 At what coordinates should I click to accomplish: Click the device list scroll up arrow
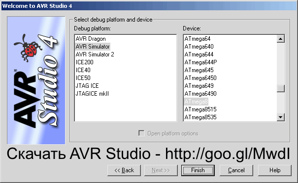pos(281,39)
